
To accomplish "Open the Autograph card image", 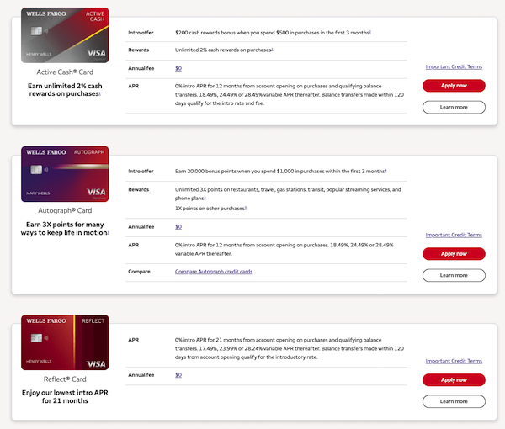I will click(x=65, y=174).
